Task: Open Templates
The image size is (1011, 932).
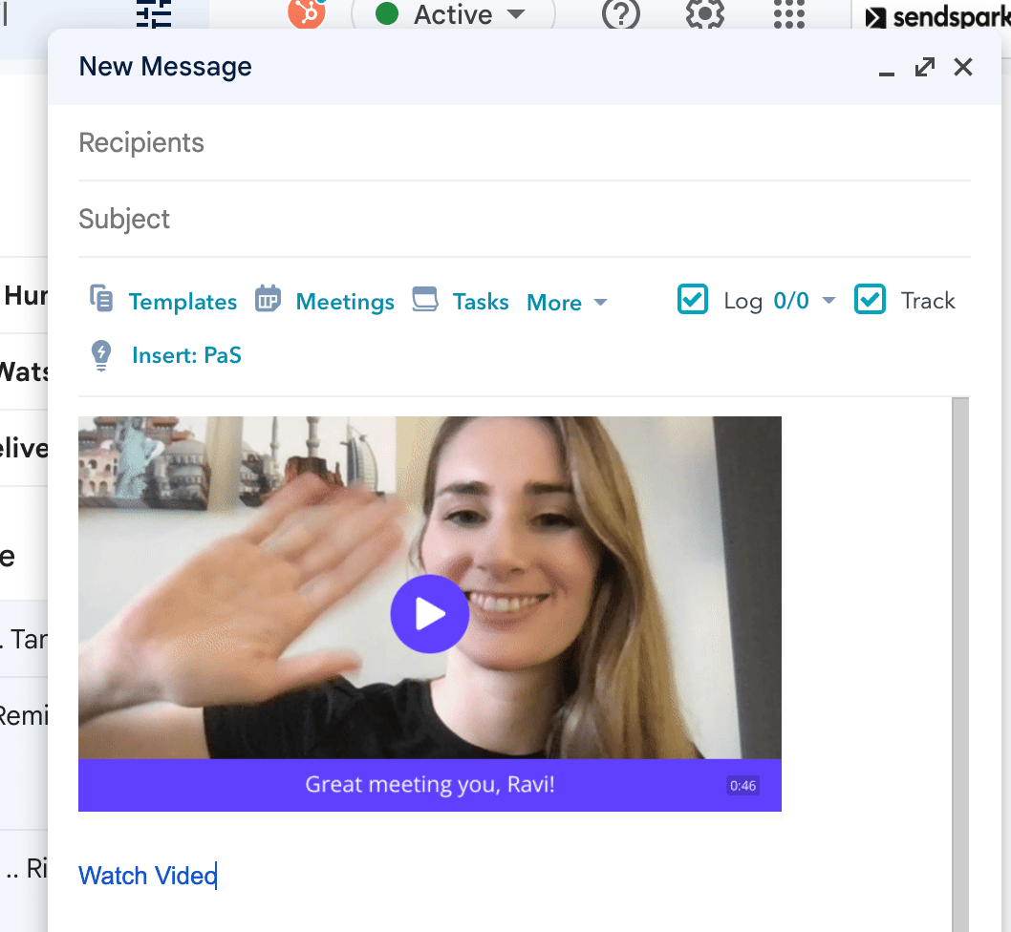Action: click(x=183, y=302)
